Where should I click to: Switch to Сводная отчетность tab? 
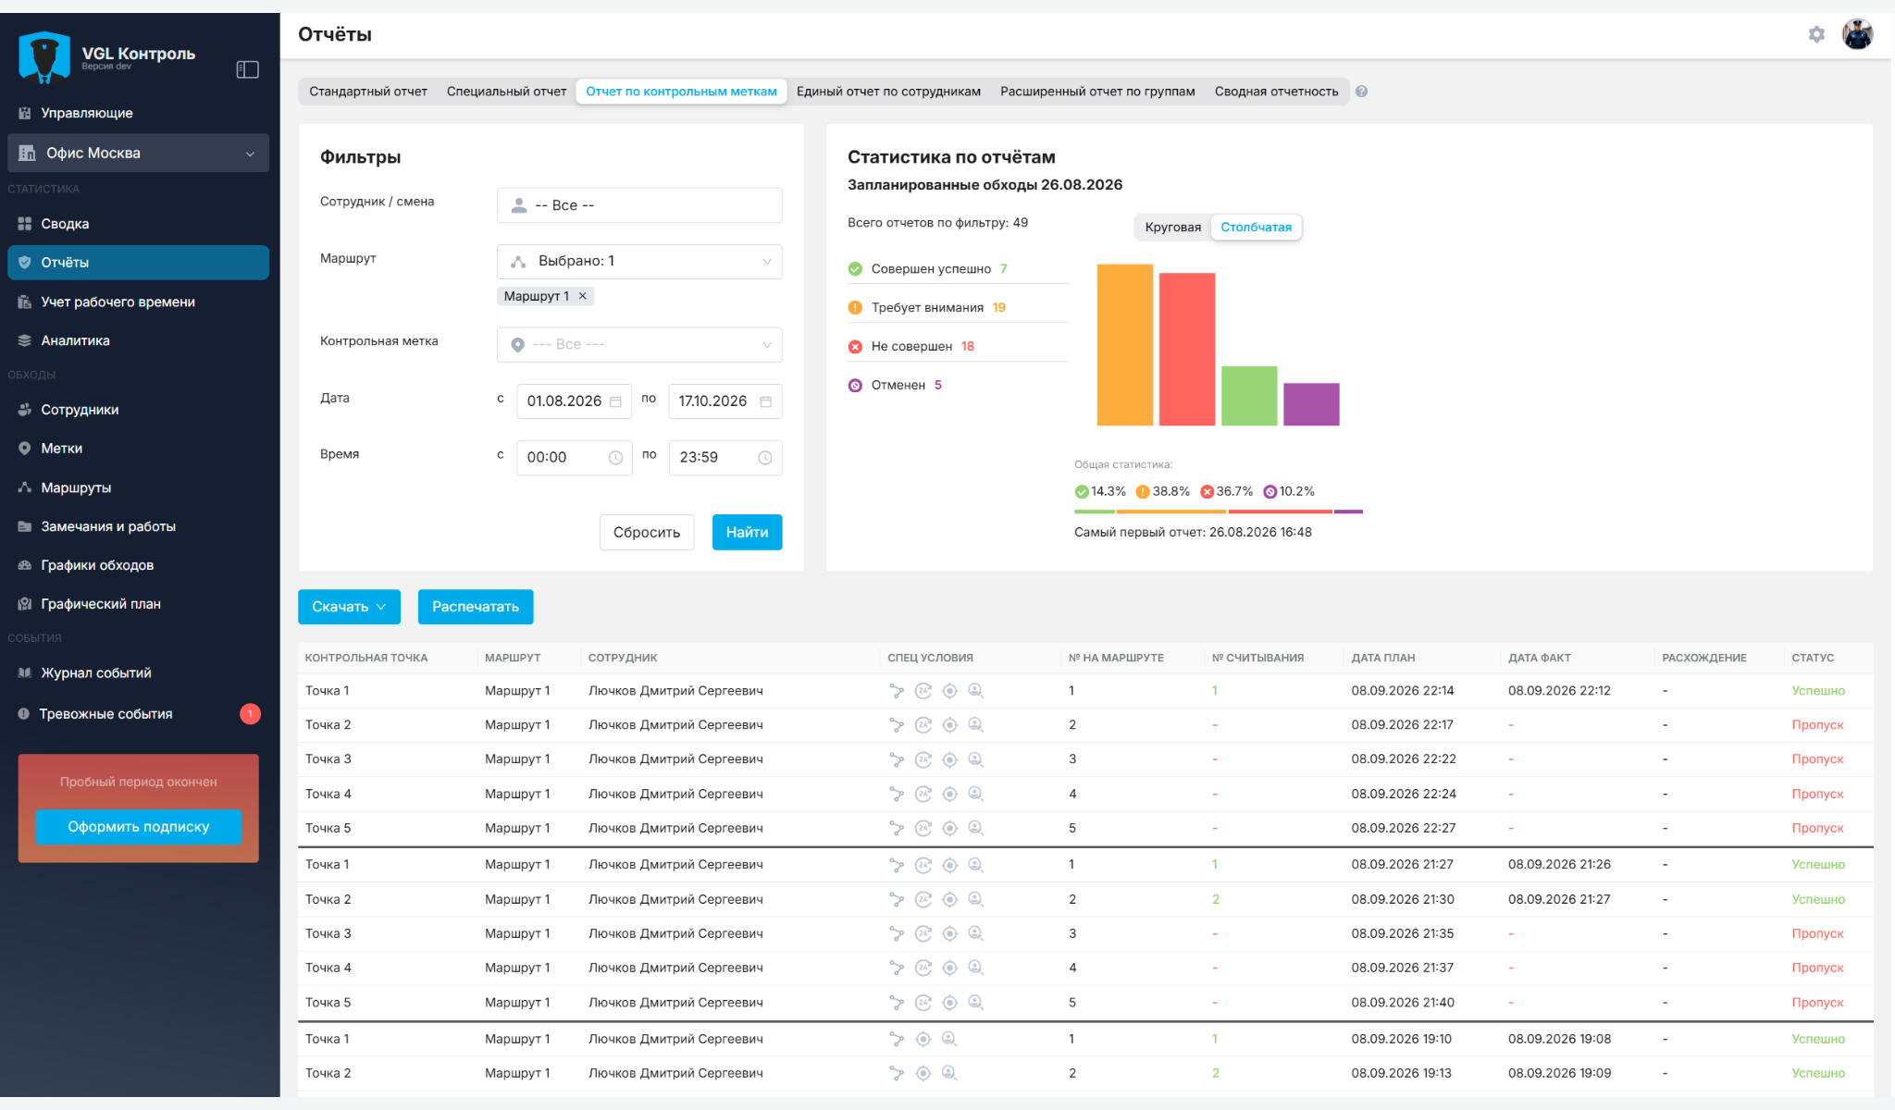(x=1276, y=92)
